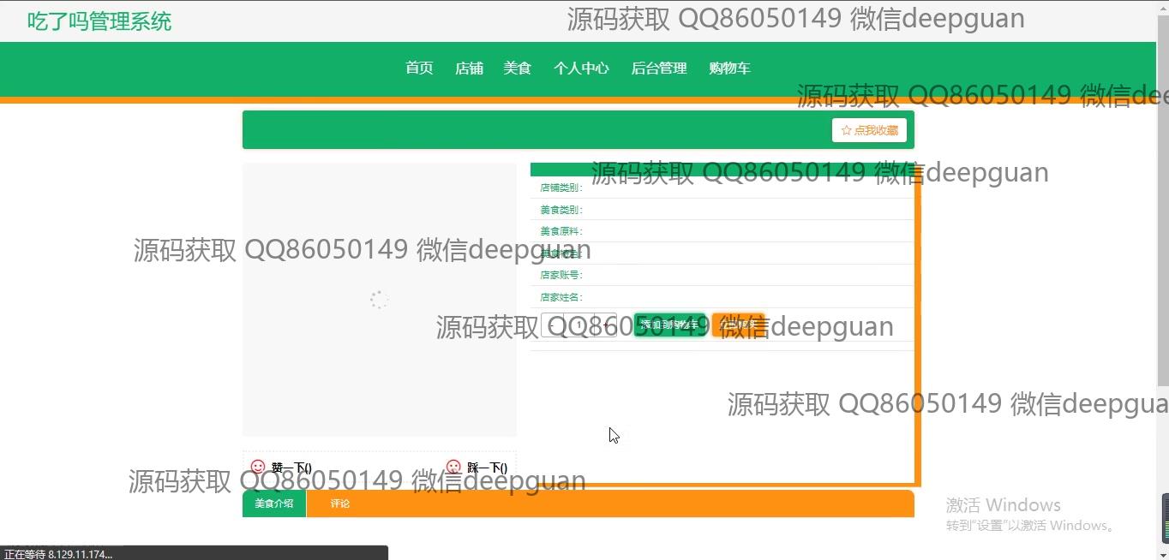This screenshot has height=560, width=1169.
Task: Switch to the 评论 tab
Action: pyautogui.click(x=340, y=503)
